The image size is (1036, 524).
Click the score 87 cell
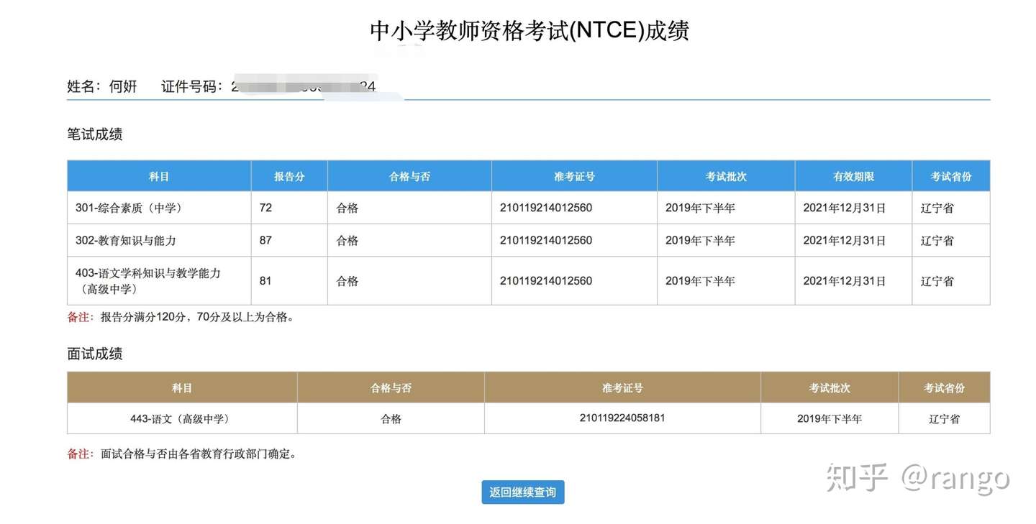[x=289, y=240]
